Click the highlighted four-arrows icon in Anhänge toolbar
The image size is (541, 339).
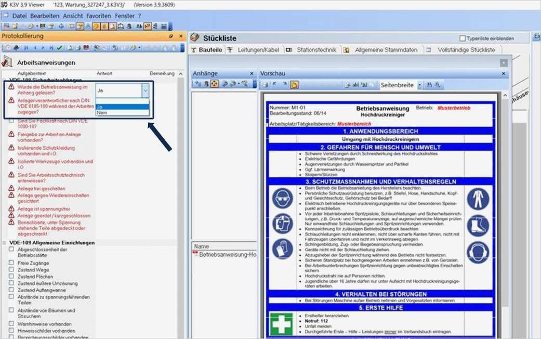point(214,84)
